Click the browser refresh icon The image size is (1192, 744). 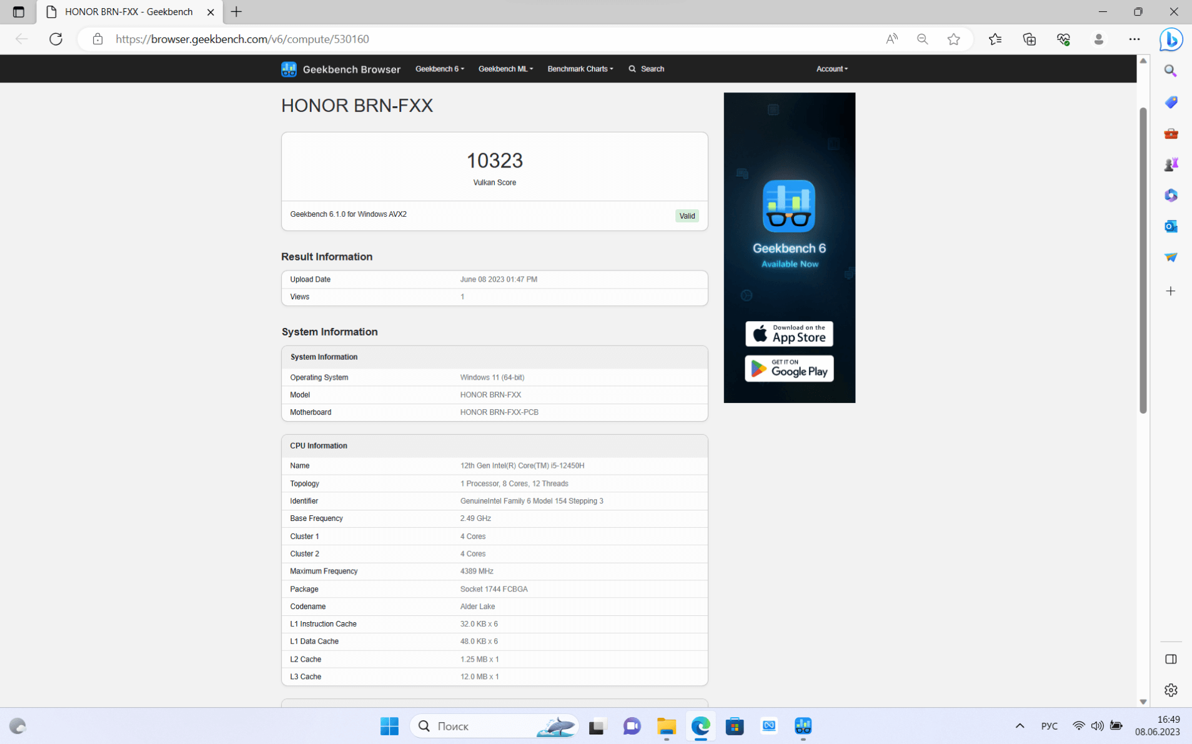click(x=56, y=39)
